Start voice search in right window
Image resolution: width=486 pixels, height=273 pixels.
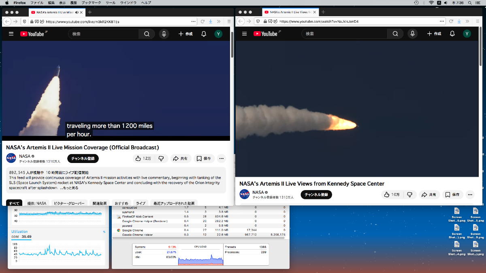click(x=413, y=34)
